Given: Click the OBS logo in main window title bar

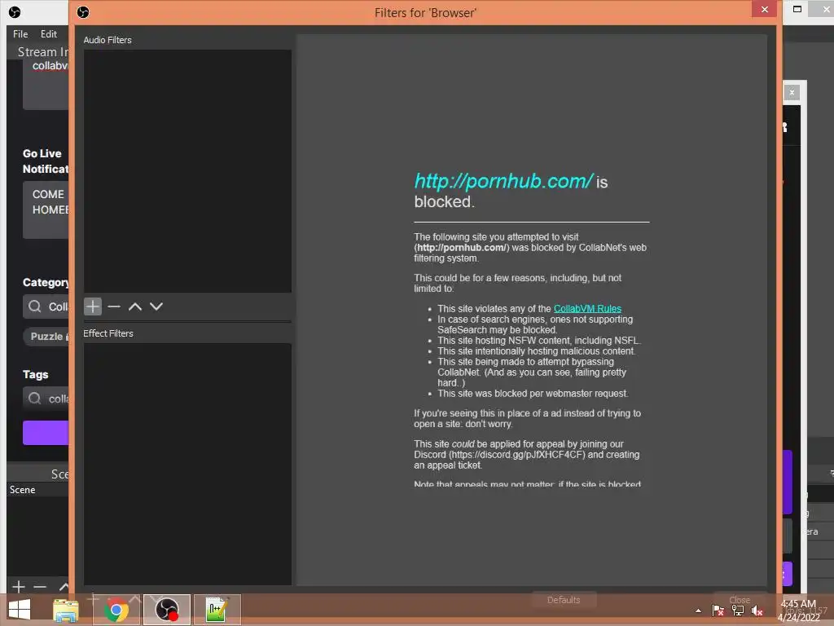Looking at the screenshot, I should (x=15, y=11).
